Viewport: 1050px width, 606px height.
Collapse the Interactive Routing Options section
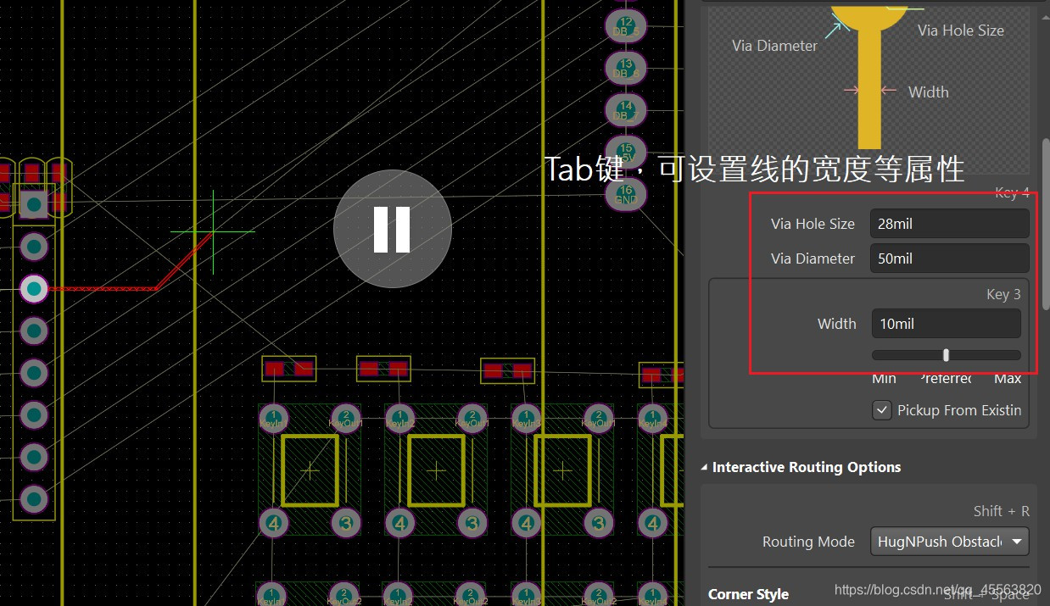(x=705, y=468)
